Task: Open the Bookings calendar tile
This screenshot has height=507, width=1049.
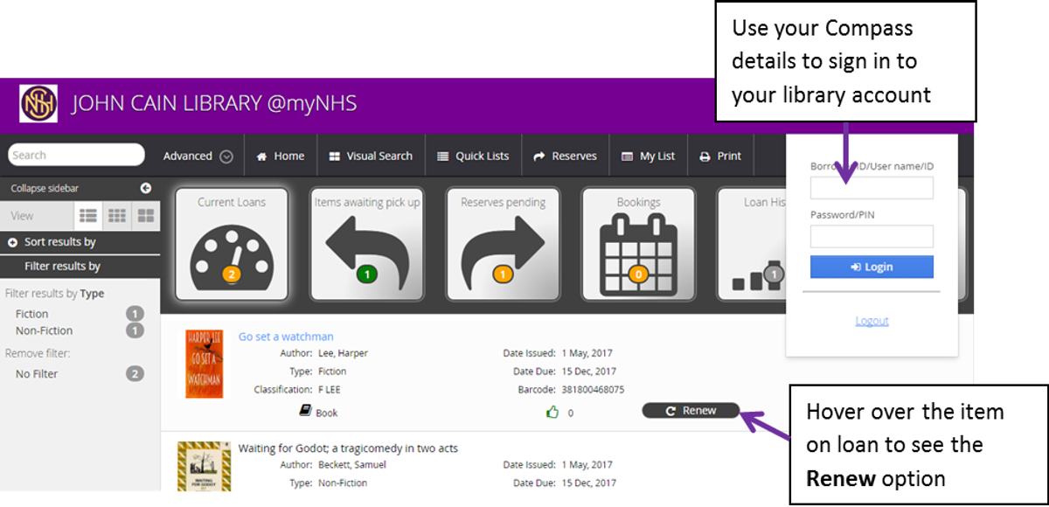Action: (x=638, y=244)
